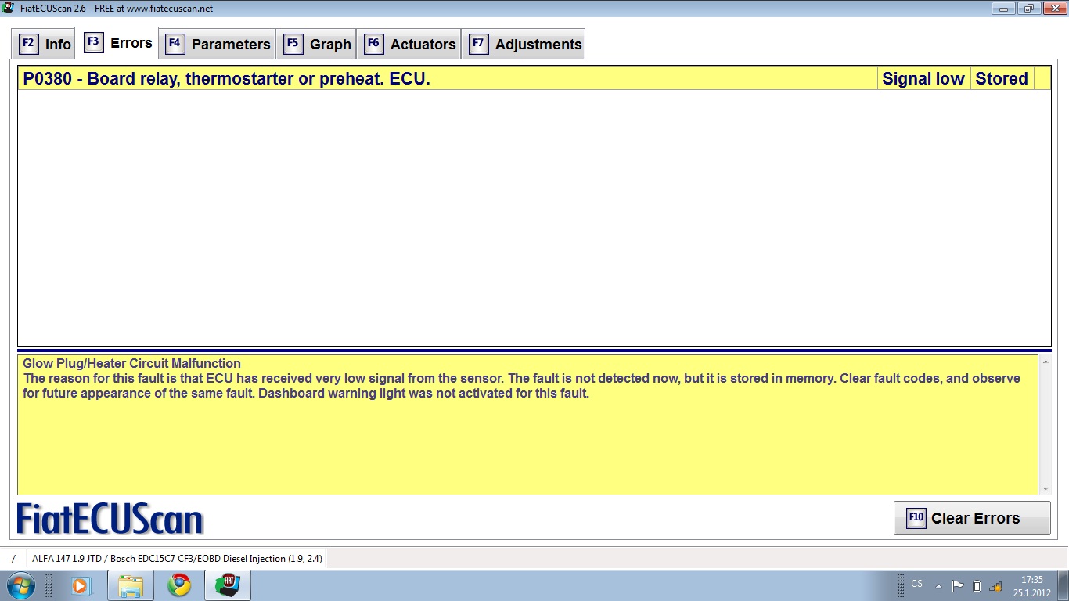Image resolution: width=1069 pixels, height=601 pixels.
Task: Open the network signal tray icon
Action: pyautogui.click(x=995, y=586)
